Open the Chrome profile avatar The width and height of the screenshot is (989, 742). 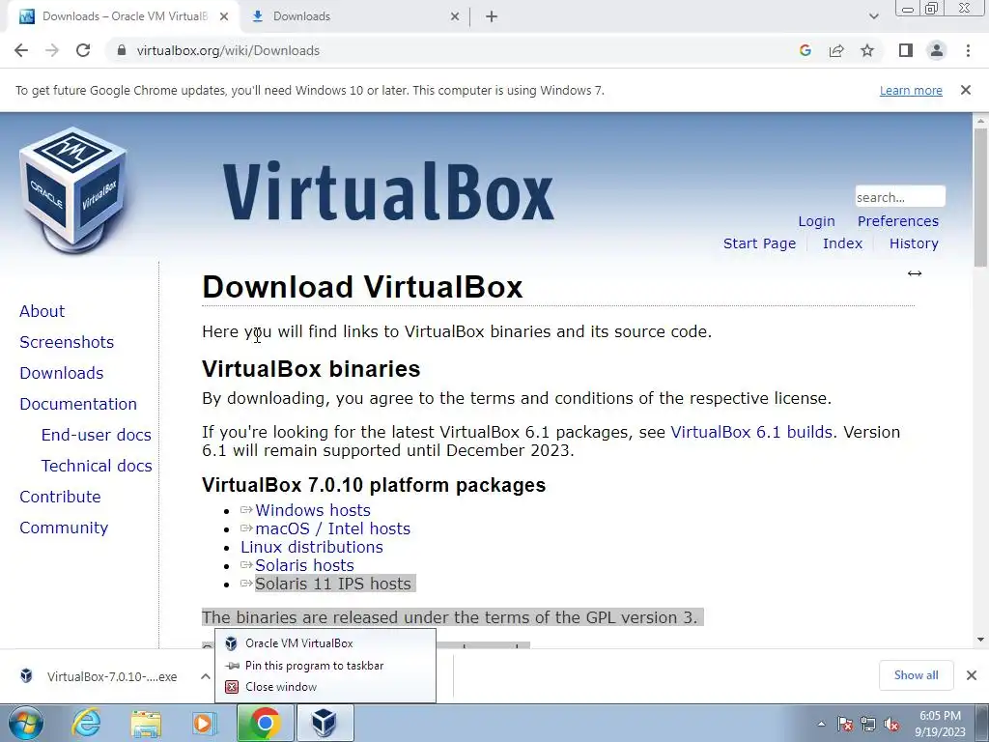[937, 50]
